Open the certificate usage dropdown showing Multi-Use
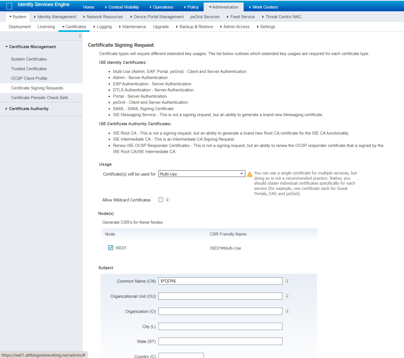Screen dimensions: 404x358 pyautogui.click(x=202, y=174)
